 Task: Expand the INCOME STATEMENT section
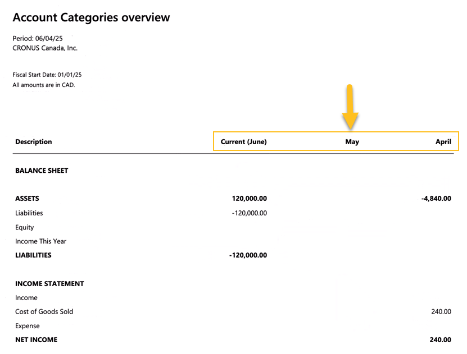point(49,283)
